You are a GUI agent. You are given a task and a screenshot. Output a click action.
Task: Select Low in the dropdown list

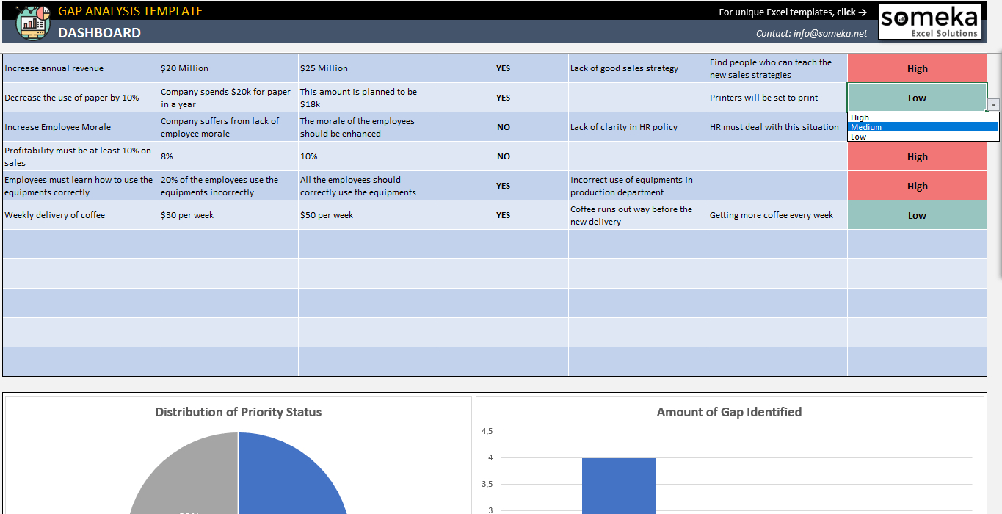[923, 137]
